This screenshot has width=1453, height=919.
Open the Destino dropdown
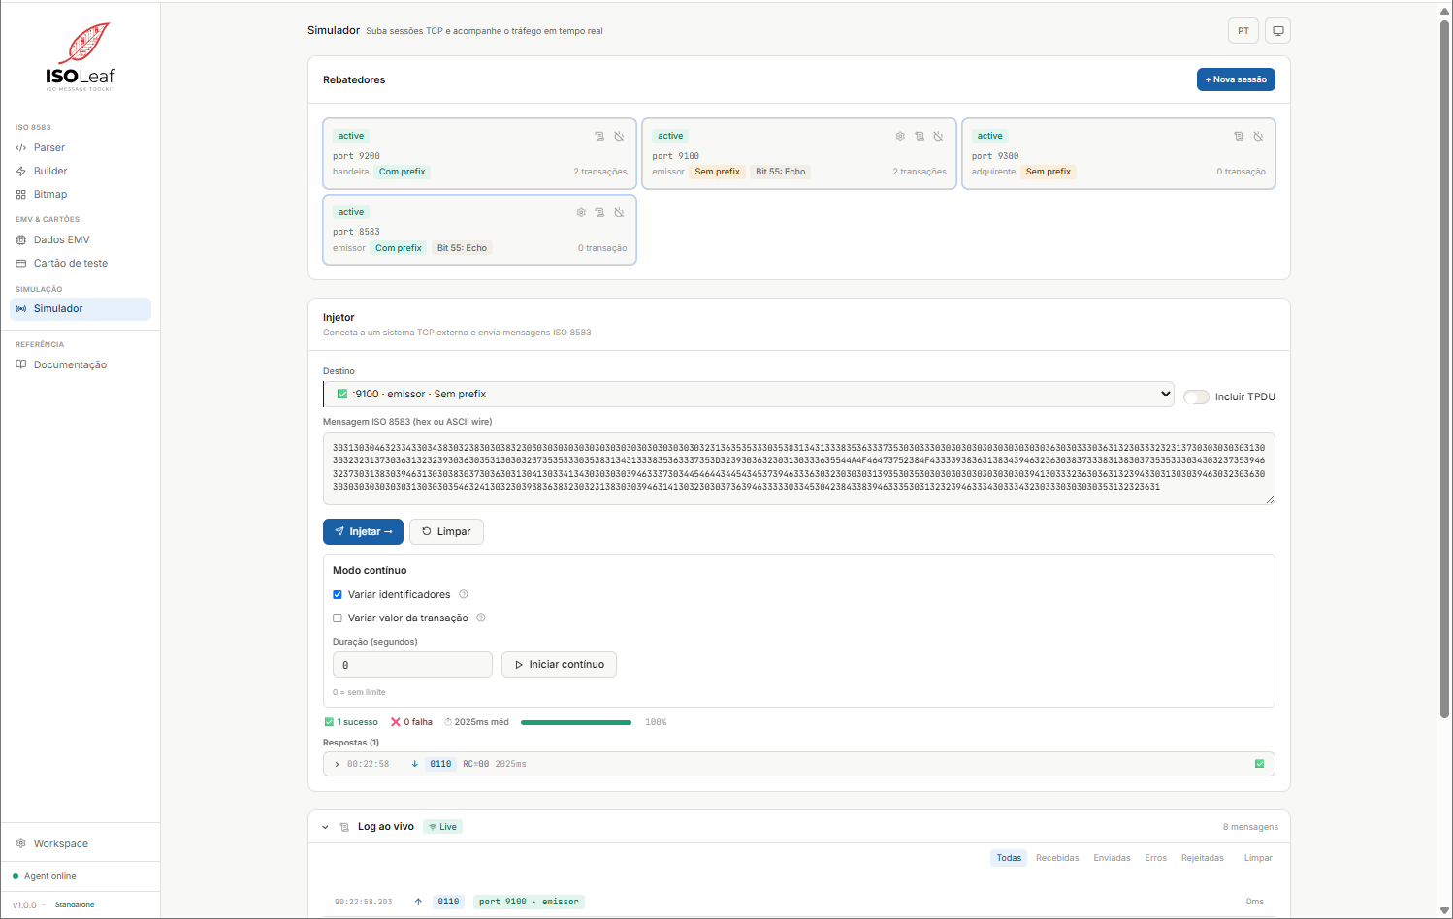coord(749,394)
